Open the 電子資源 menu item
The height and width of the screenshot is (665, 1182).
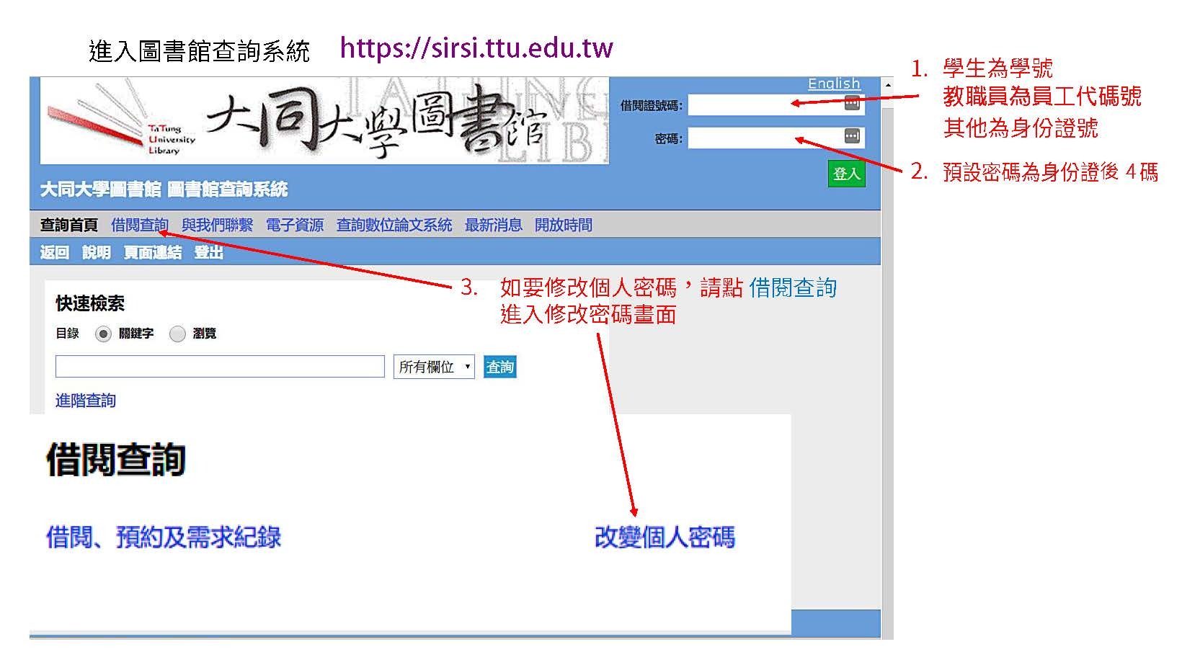click(x=295, y=224)
